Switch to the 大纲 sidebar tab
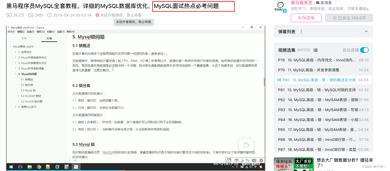 coord(49,38)
